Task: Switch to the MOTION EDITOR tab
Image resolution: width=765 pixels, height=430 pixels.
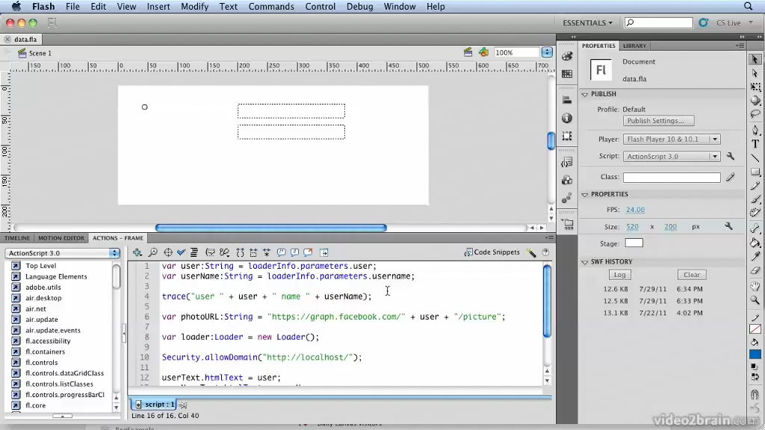Action: coord(61,238)
